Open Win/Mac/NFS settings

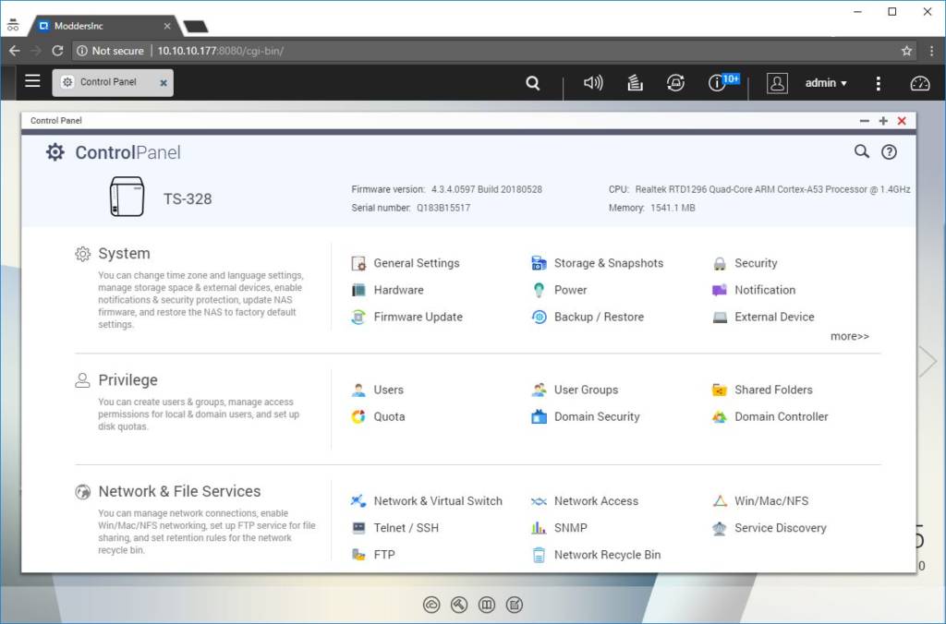pos(760,501)
